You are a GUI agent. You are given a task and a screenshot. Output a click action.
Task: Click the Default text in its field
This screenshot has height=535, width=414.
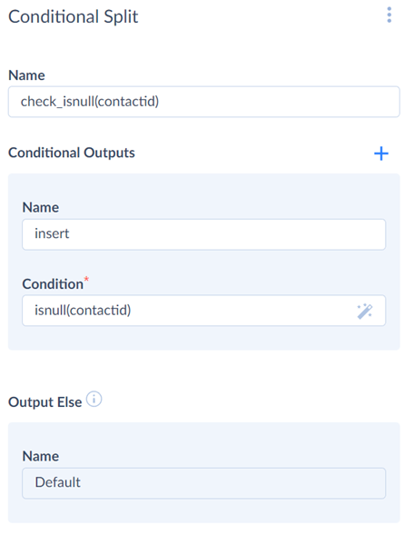[57, 482]
